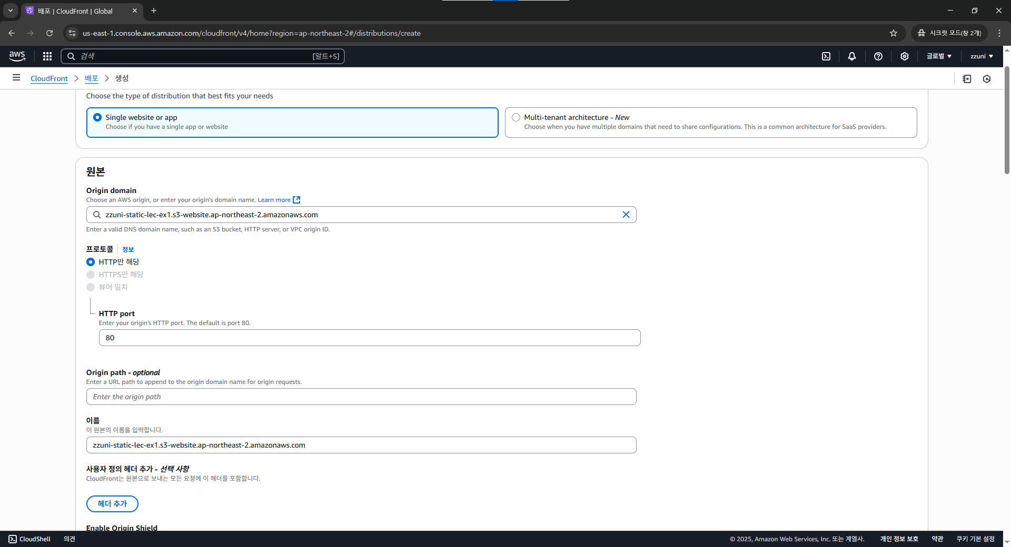Select the HTTPS만 해당 protocol radio
The image size is (1011, 547).
pyautogui.click(x=91, y=275)
